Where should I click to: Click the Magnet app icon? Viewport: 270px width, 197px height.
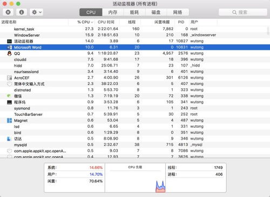[9, 120]
